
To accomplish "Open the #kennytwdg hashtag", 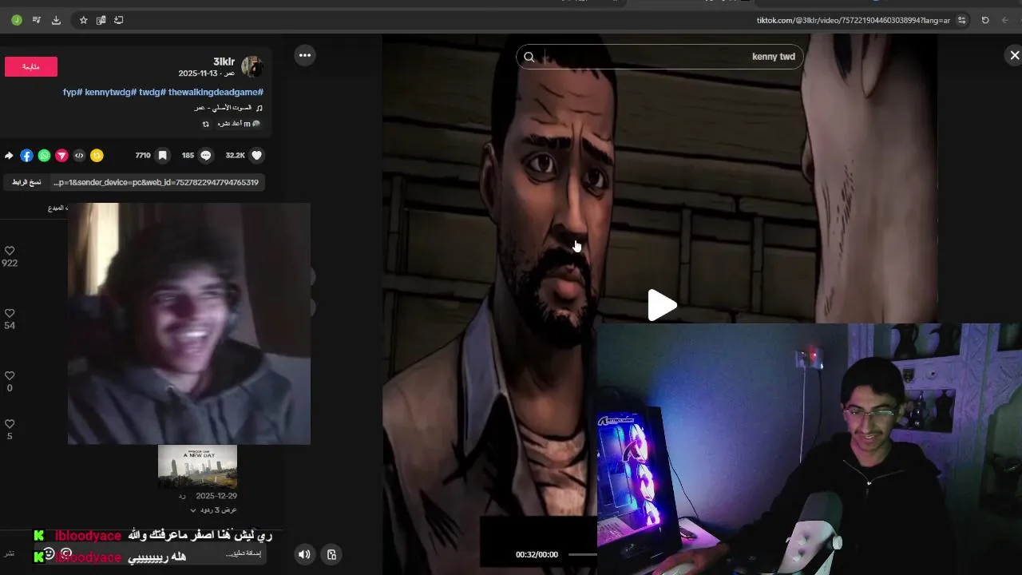I will click(x=111, y=93).
